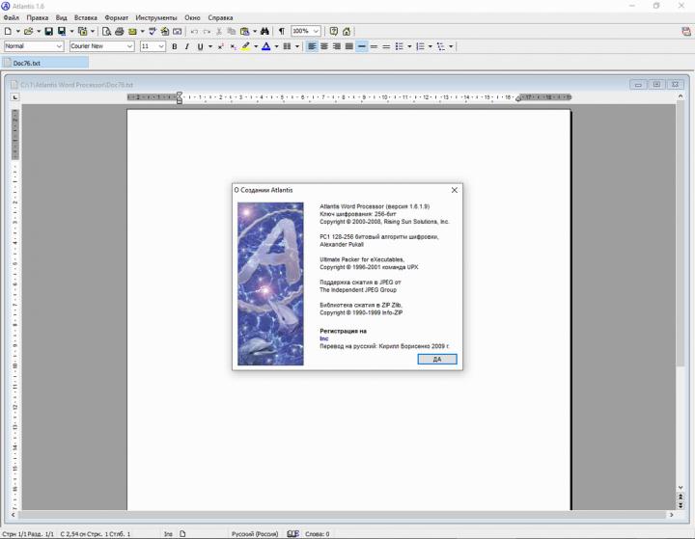Click the Undo arrow icon
Viewport: 695px width, 539px height.
coord(194,32)
